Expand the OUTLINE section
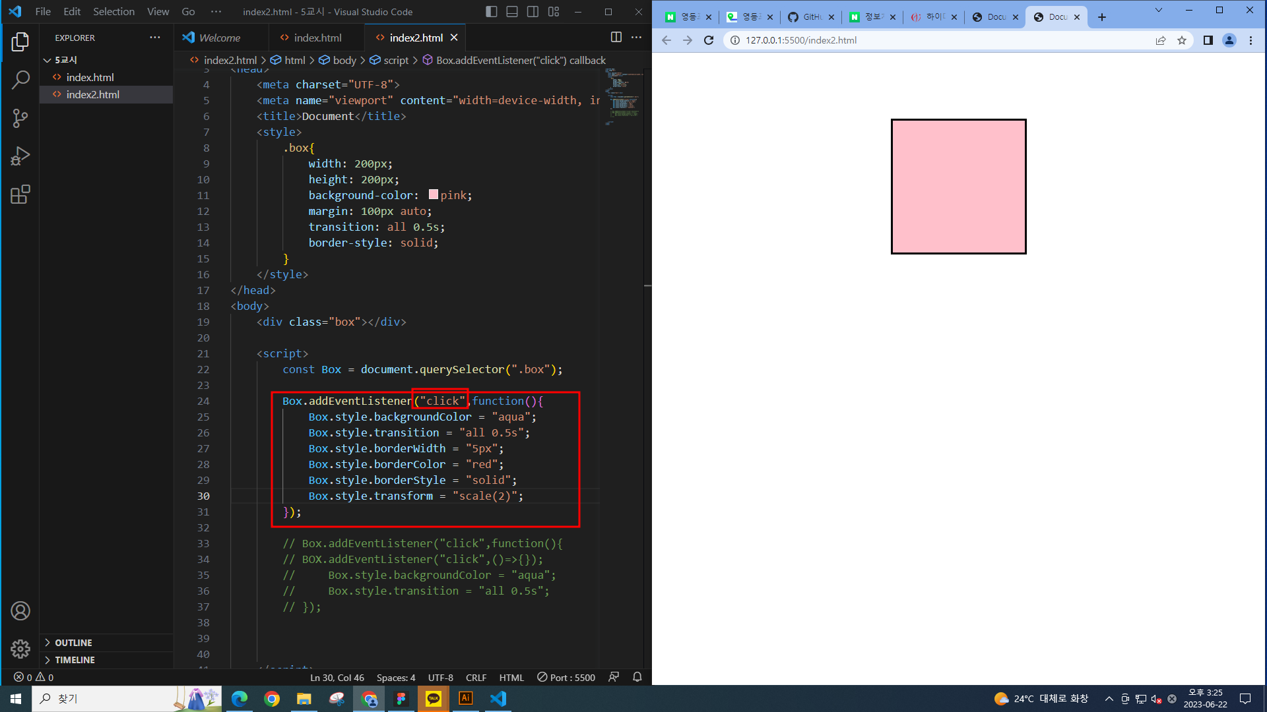Image resolution: width=1267 pixels, height=712 pixels. click(73, 643)
